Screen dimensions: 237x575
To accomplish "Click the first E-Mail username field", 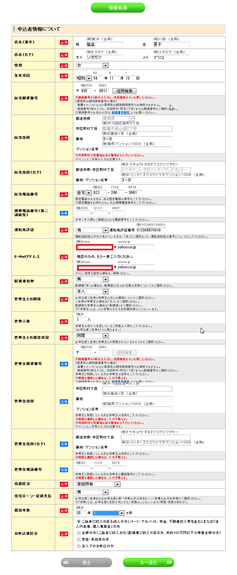I will pyautogui.click(x=95, y=247).
